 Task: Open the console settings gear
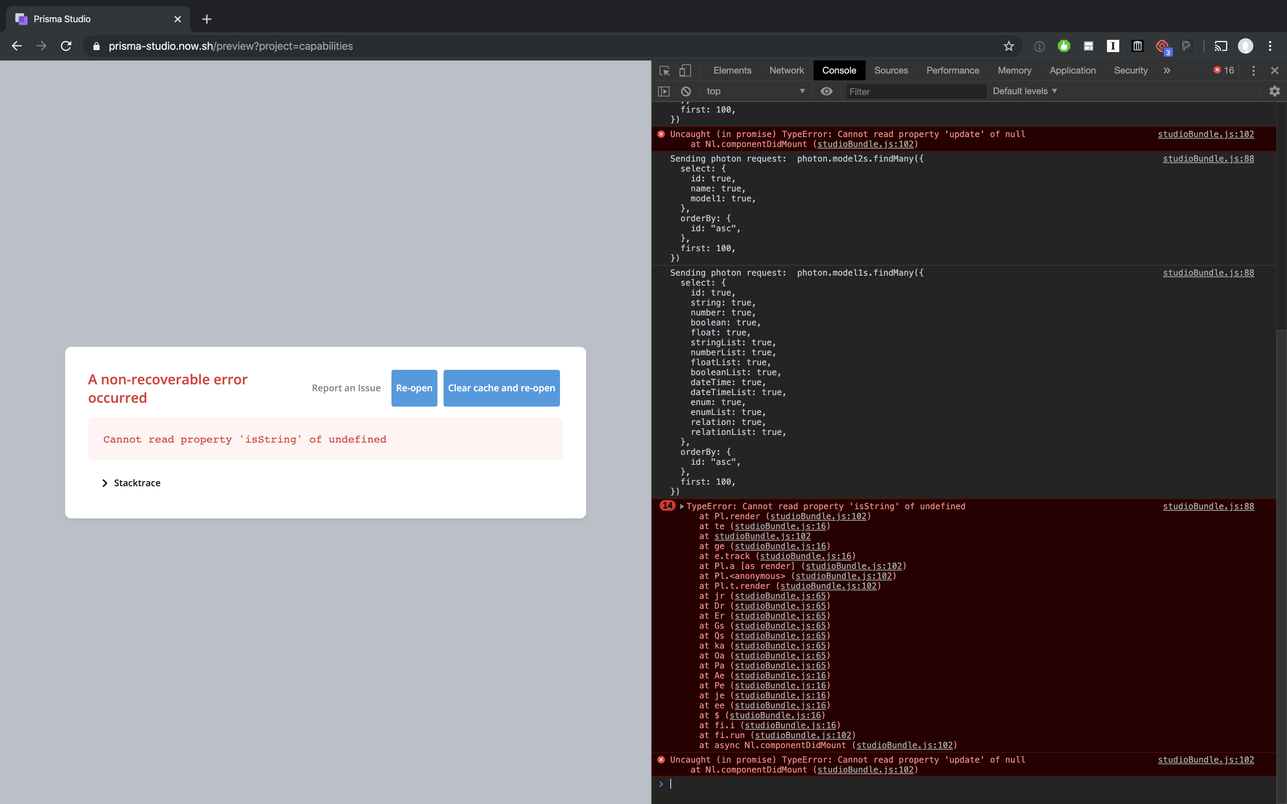(x=1274, y=91)
